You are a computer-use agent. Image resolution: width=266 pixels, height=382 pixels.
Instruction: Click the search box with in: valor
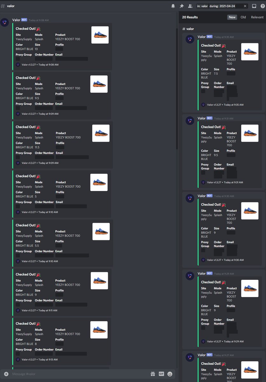coord(222,6)
